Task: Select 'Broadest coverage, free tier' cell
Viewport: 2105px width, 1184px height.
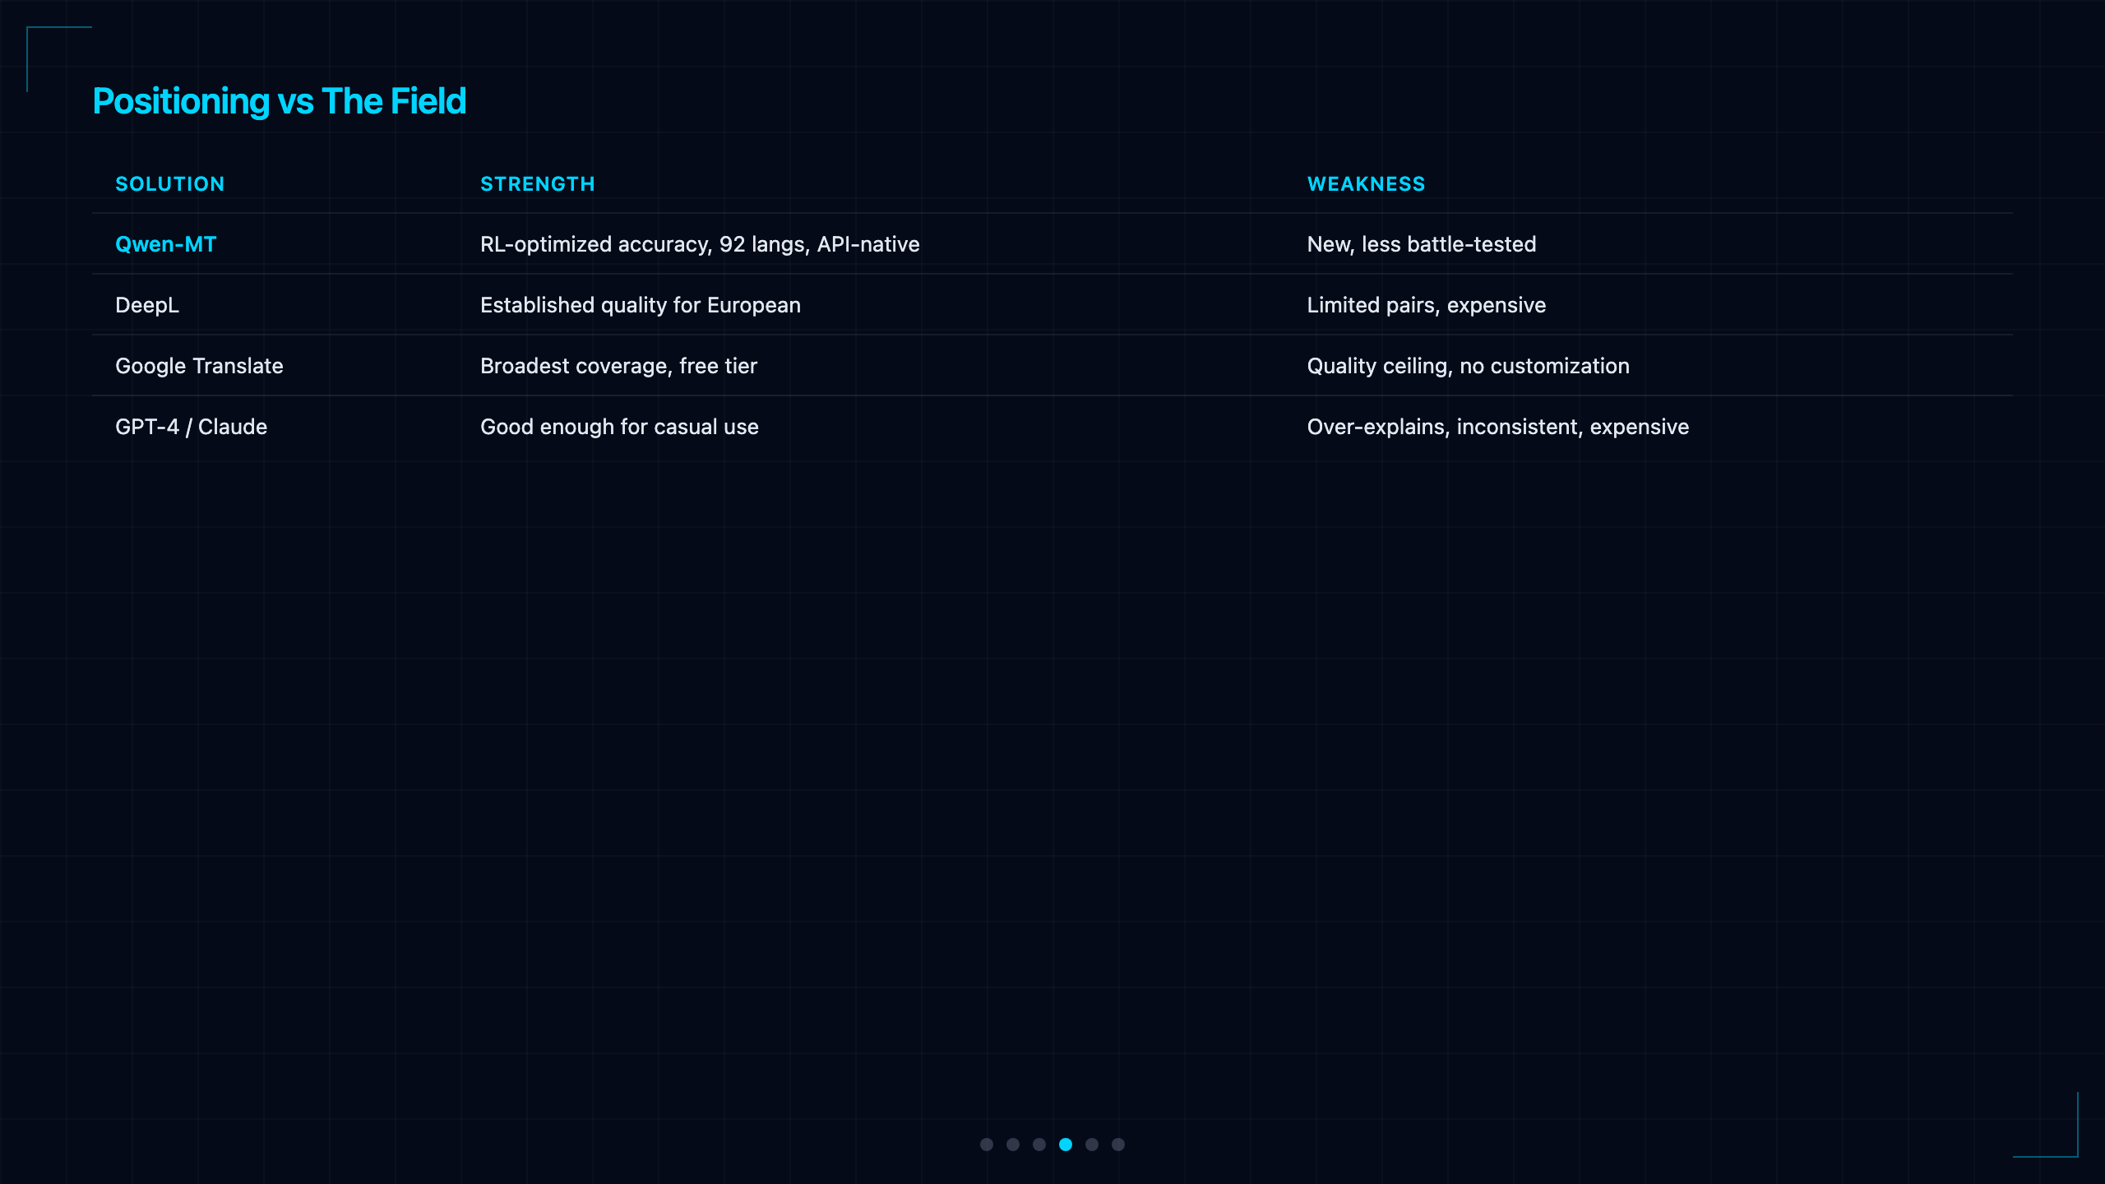Action: point(618,366)
